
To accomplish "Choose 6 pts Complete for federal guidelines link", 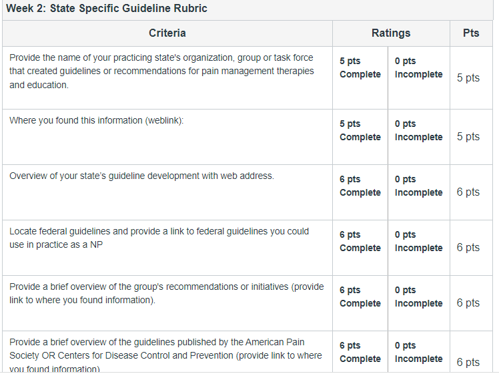I will pos(360,241).
